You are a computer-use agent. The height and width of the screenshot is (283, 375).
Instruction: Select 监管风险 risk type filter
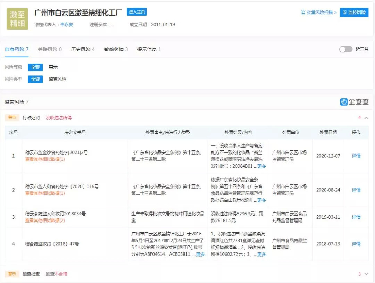(57, 79)
